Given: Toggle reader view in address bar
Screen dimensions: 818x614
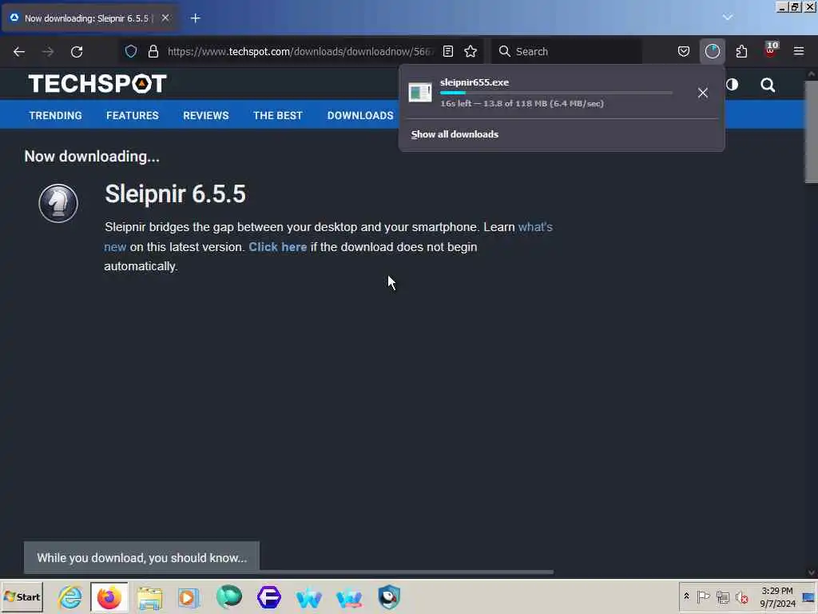Looking at the screenshot, I should point(447,51).
